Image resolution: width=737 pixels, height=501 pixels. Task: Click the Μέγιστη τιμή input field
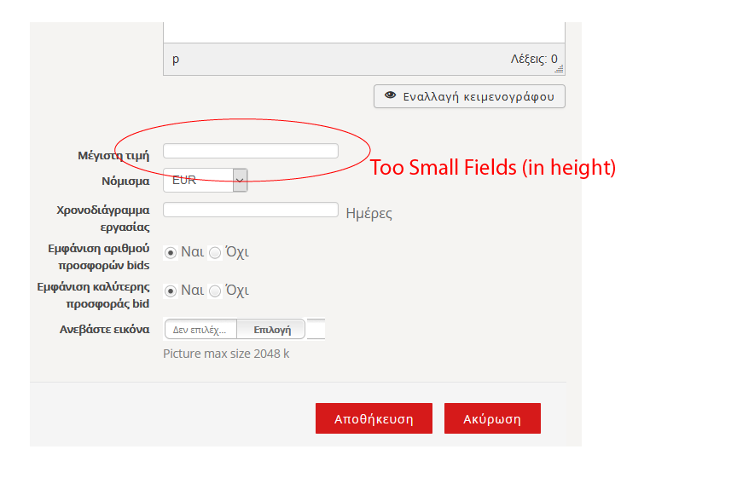[249, 149]
